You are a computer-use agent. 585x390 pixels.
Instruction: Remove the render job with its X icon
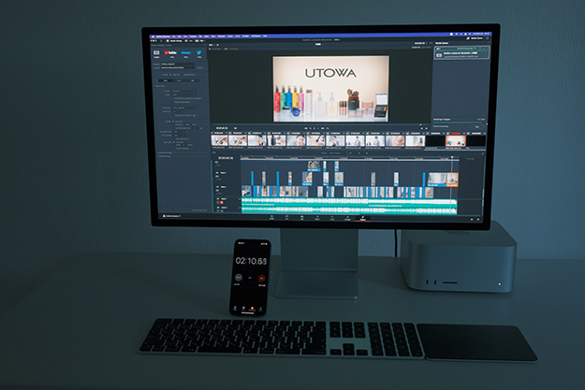pyautogui.click(x=488, y=49)
